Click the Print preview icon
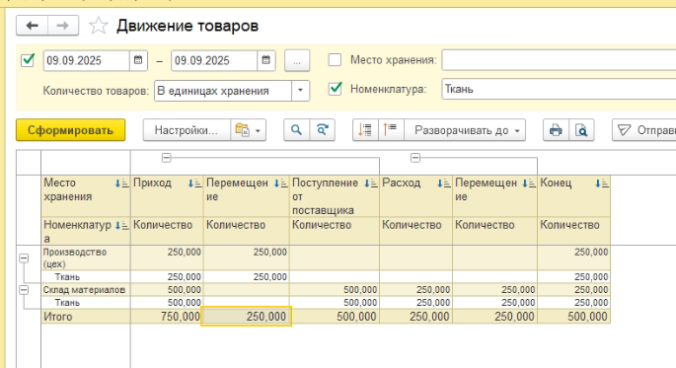 pos(581,130)
